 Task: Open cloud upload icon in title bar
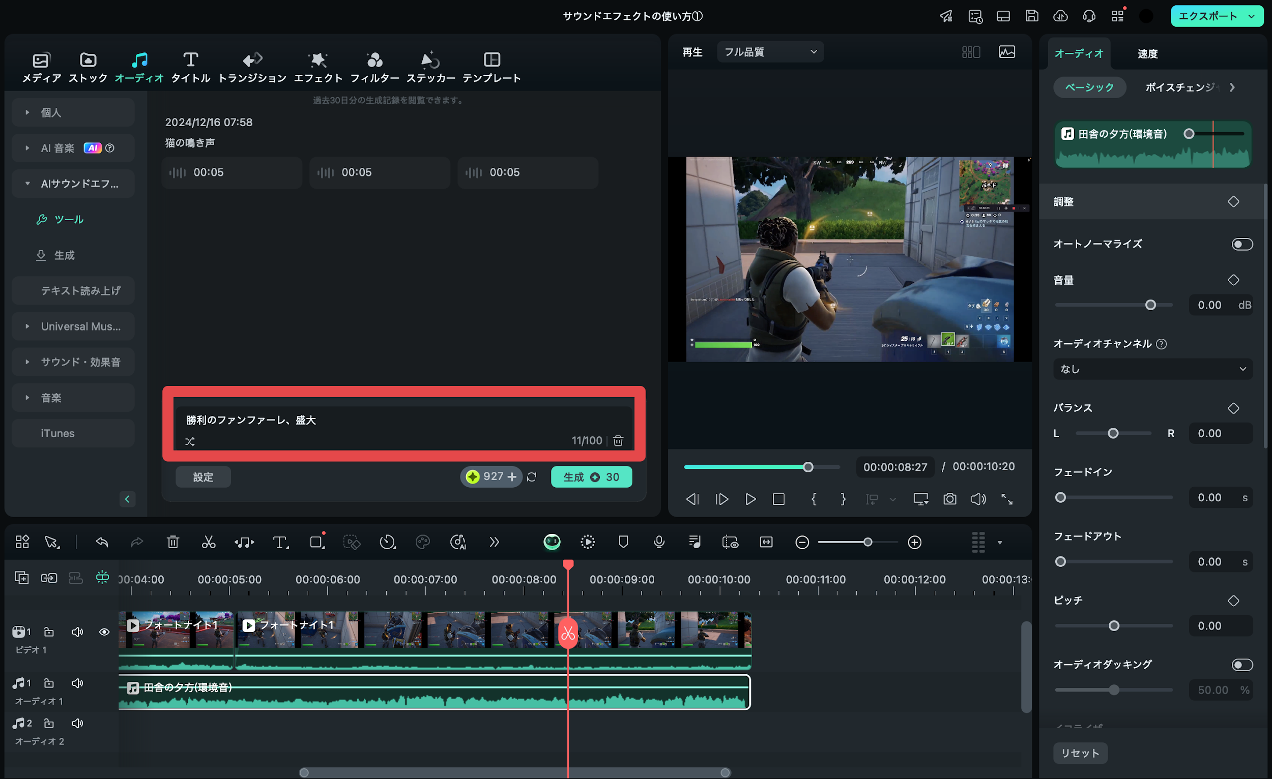point(1060,16)
